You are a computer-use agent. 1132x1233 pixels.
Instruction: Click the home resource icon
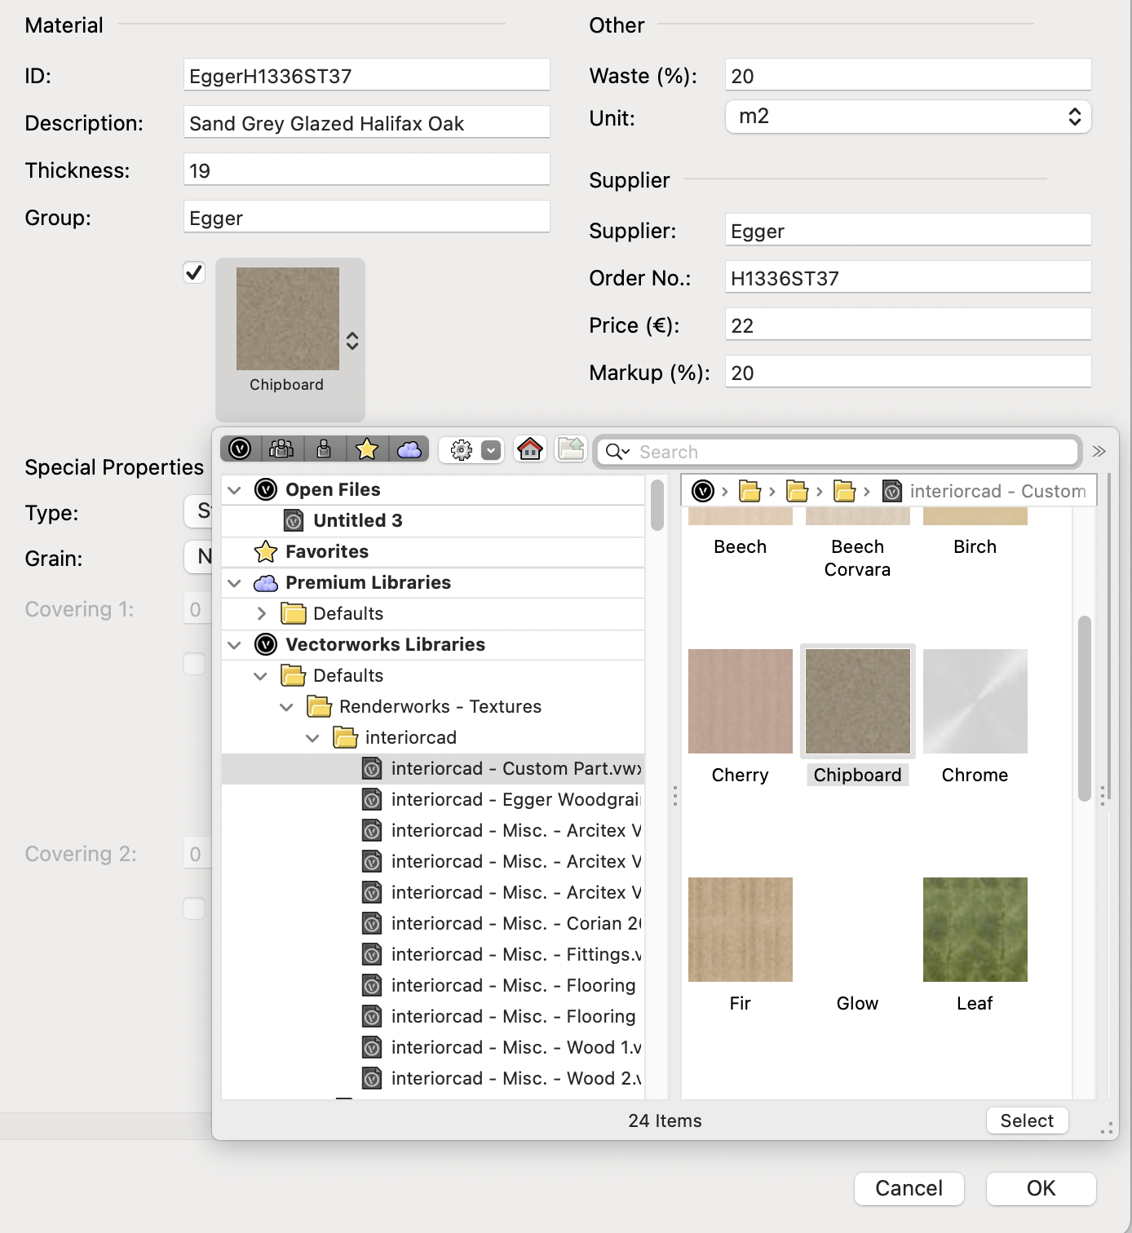(x=530, y=449)
